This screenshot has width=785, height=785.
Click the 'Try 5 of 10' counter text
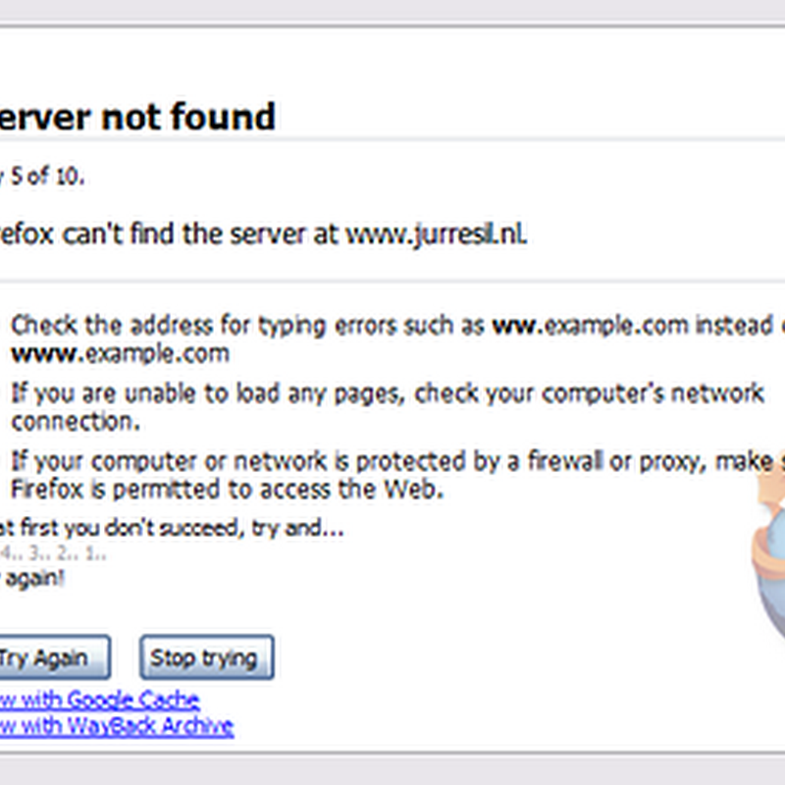[42, 177]
